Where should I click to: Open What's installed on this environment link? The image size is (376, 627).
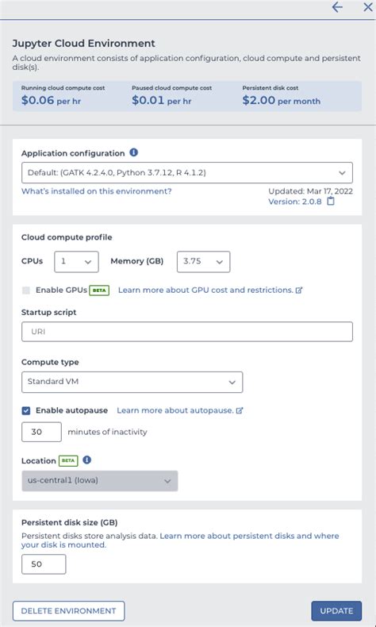[x=96, y=191]
